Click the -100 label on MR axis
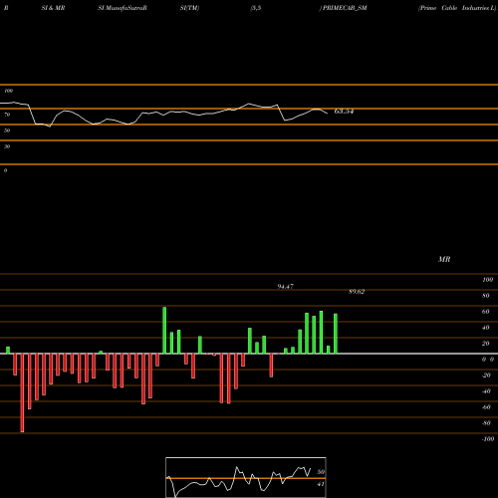 coord(488,439)
